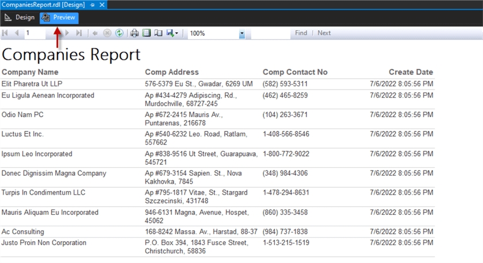Select the Preview tab

click(59, 18)
